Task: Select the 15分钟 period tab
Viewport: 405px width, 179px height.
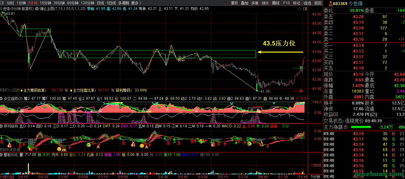Action: click(x=45, y=3)
